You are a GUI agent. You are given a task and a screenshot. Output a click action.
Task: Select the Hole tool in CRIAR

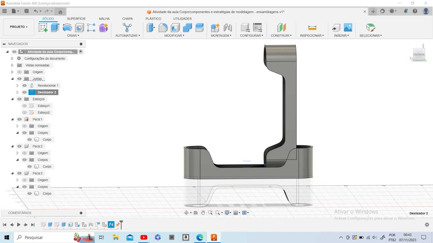click(79, 28)
